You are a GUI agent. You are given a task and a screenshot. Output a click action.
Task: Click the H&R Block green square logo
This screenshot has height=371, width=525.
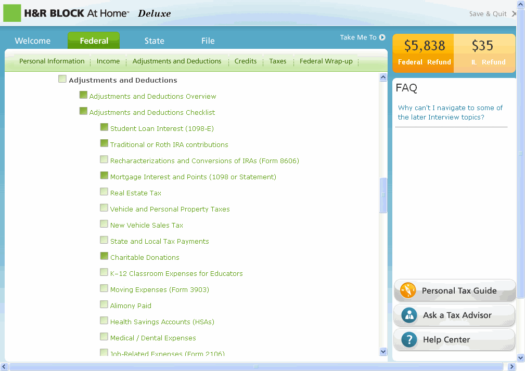[x=12, y=13]
